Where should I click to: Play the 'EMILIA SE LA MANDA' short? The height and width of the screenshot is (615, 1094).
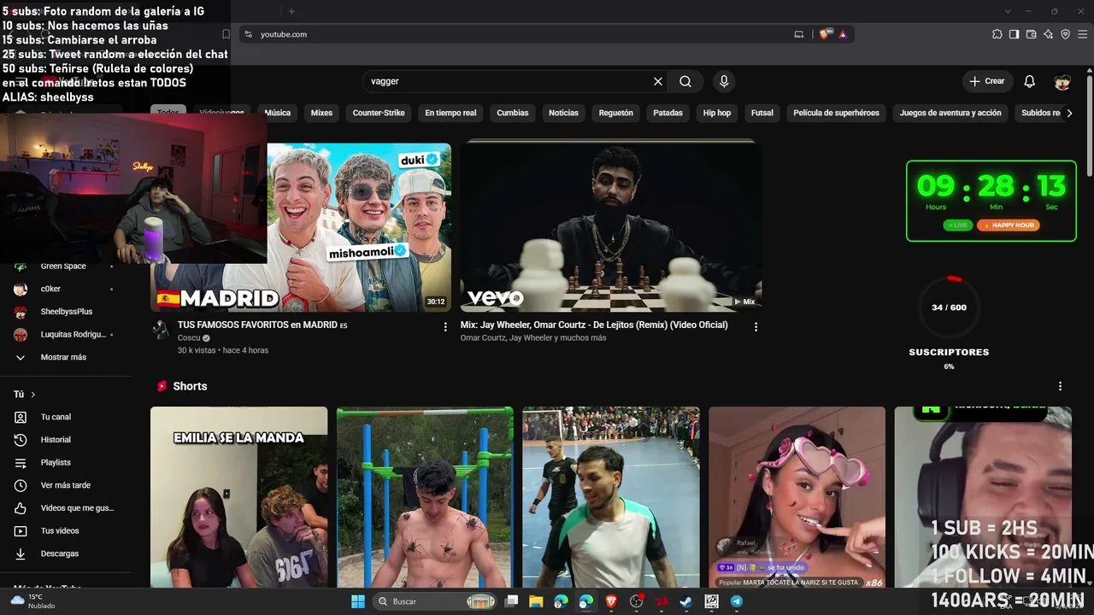[x=238, y=497]
